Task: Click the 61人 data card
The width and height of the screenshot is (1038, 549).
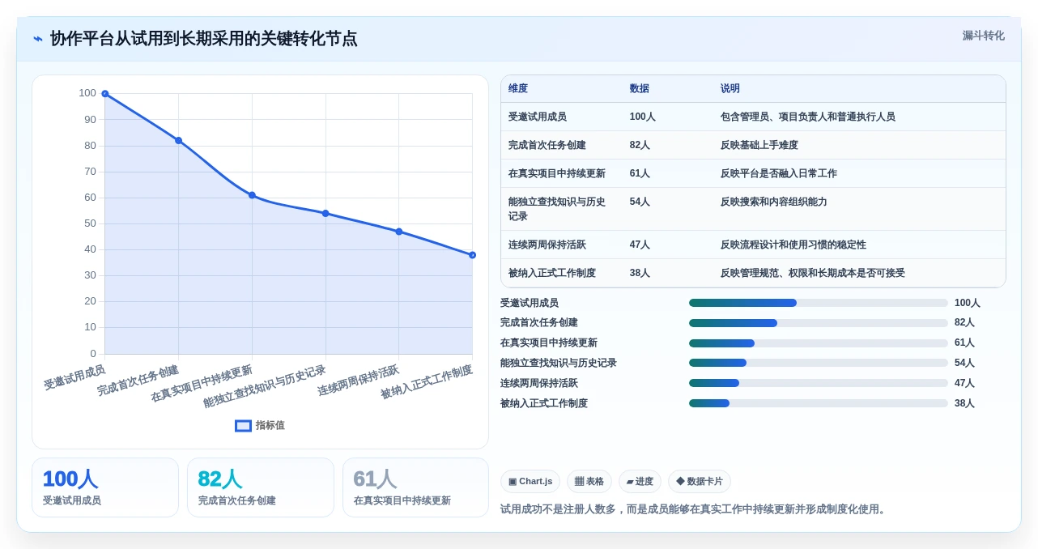Action: coord(416,487)
